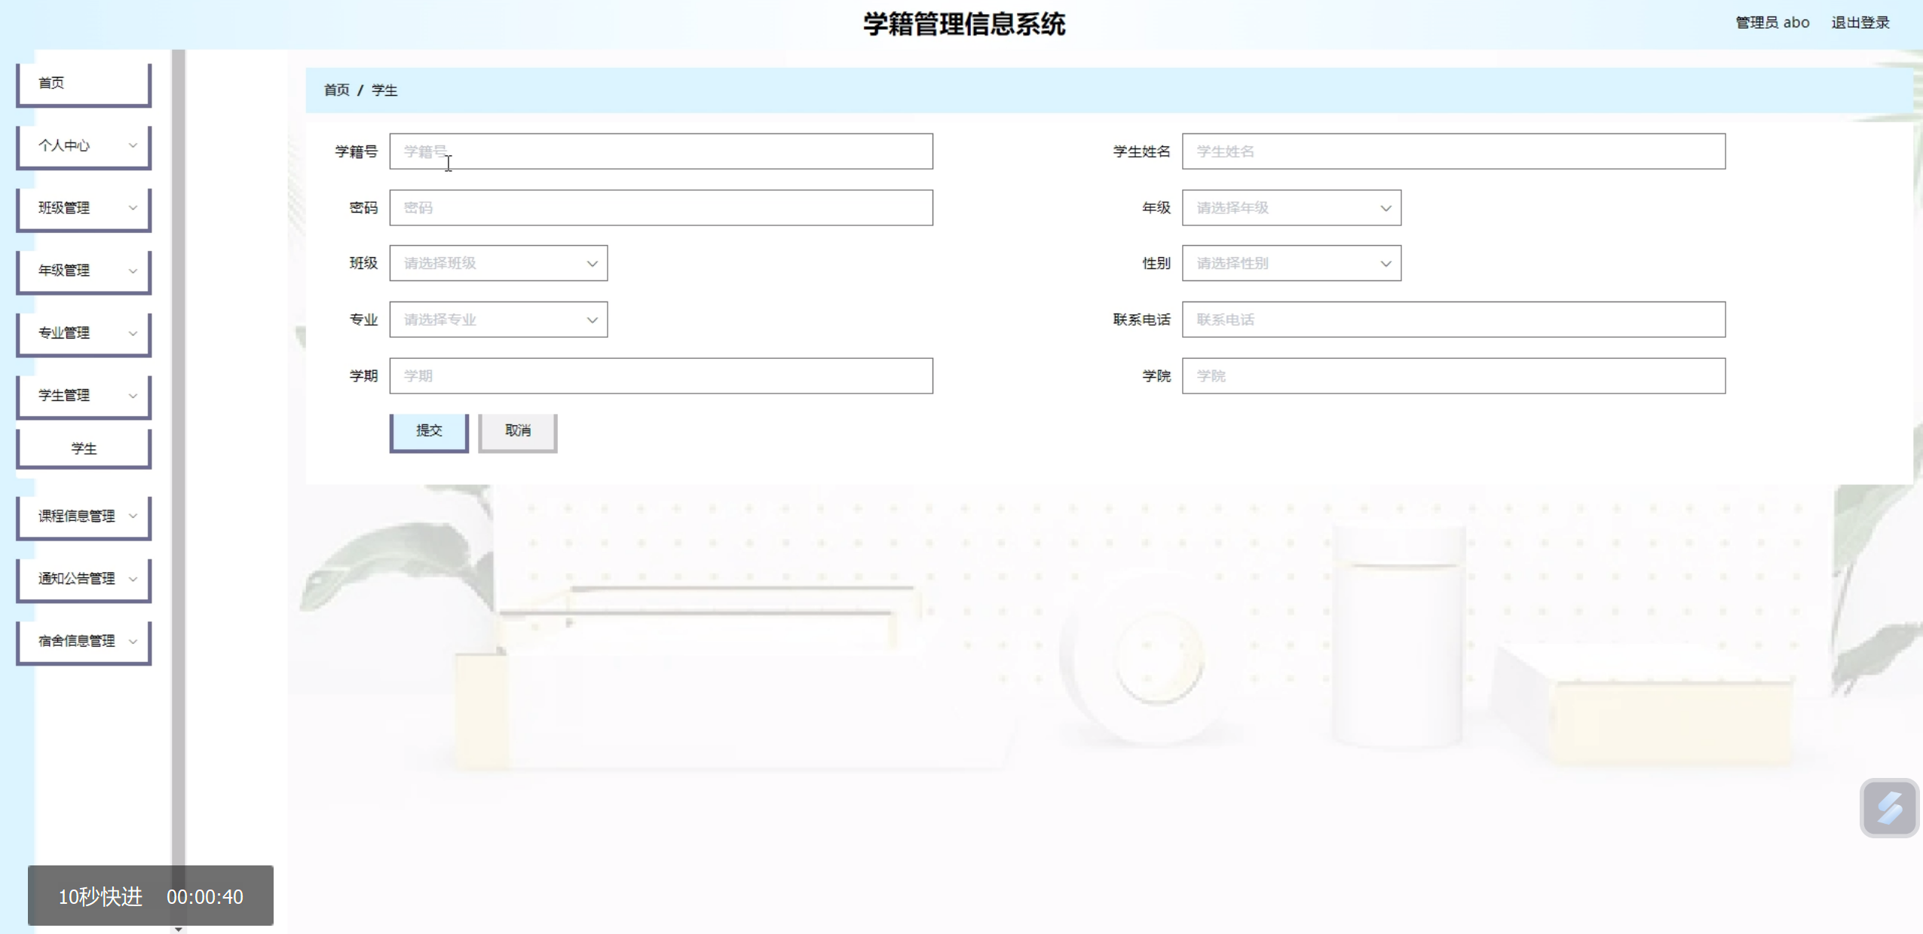Image resolution: width=1923 pixels, height=934 pixels.
Task: Open the 性别 dropdown selector
Action: tap(1291, 264)
